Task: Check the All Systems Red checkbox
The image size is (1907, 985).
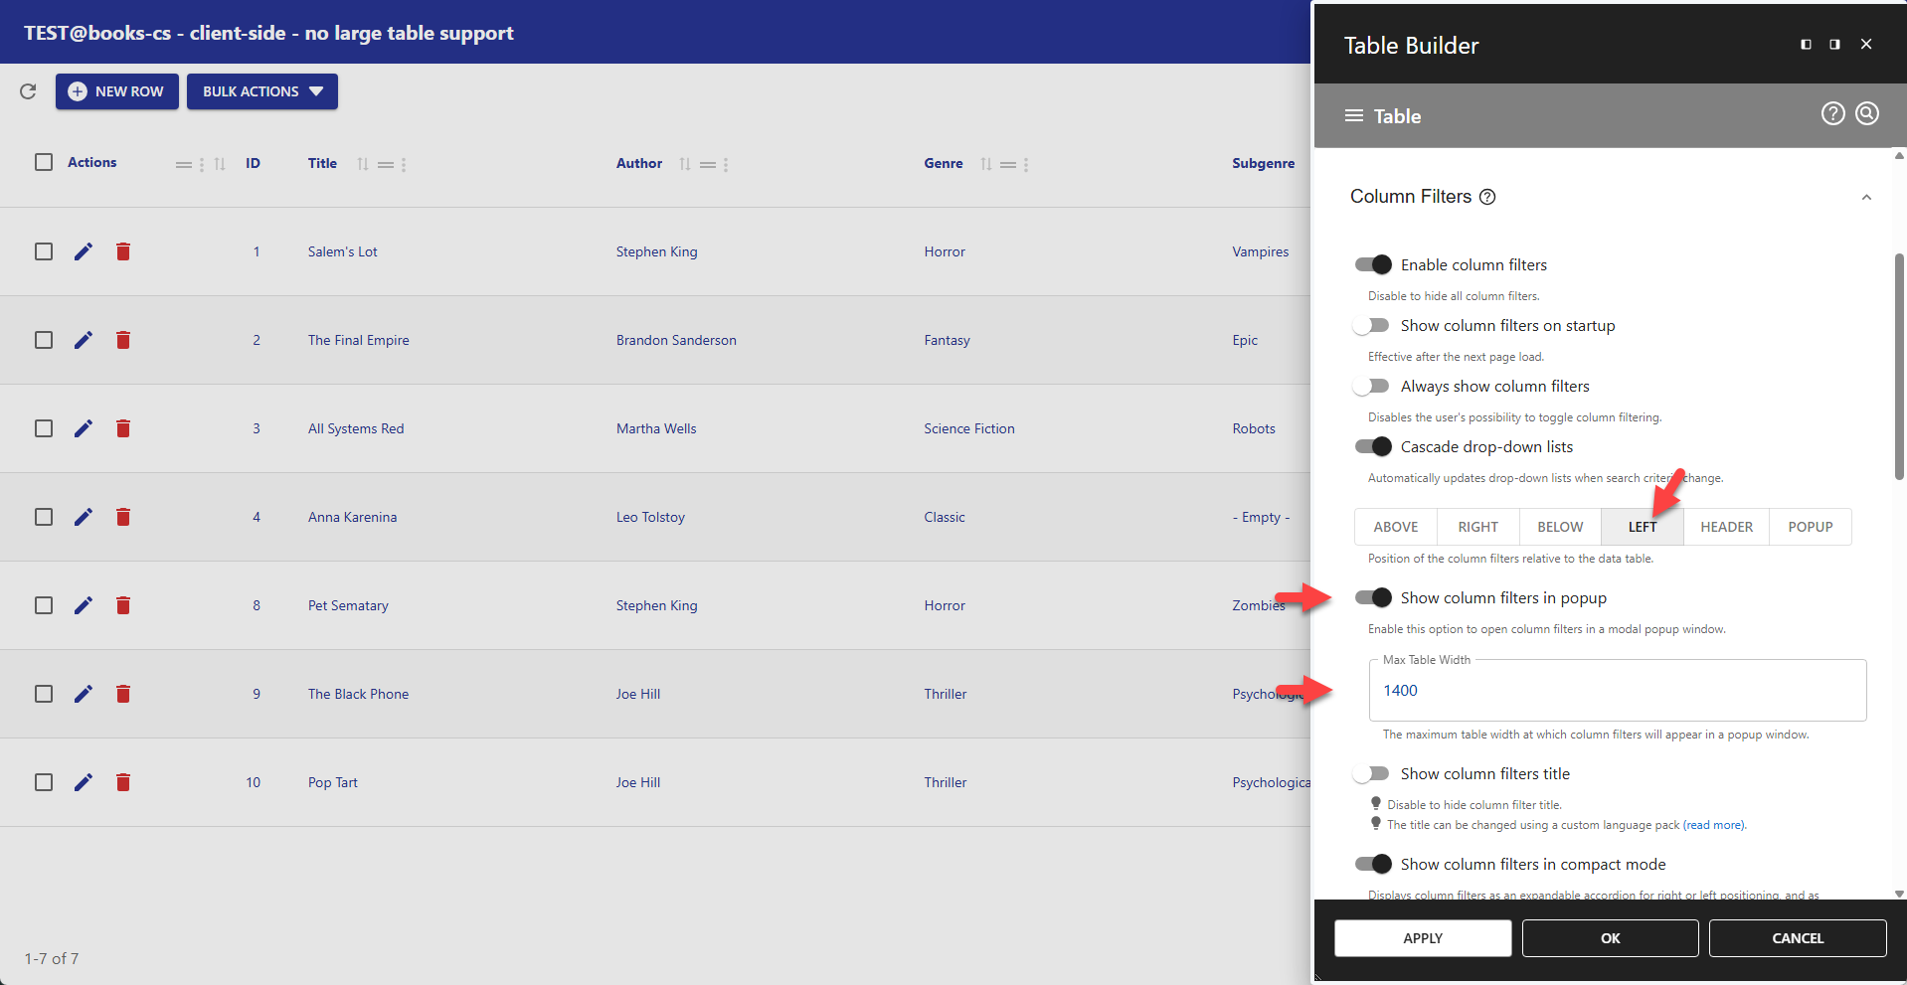Action: 44,428
